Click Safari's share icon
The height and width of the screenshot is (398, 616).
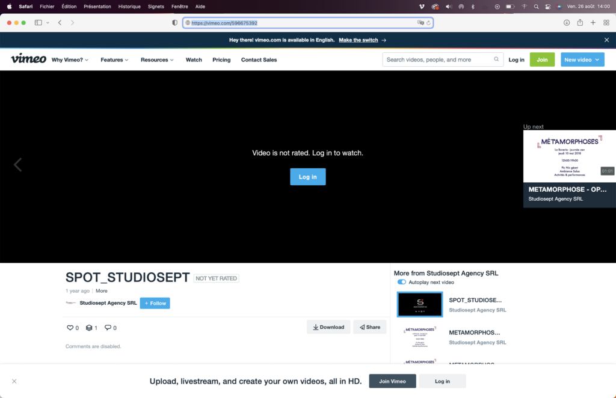coord(580,22)
